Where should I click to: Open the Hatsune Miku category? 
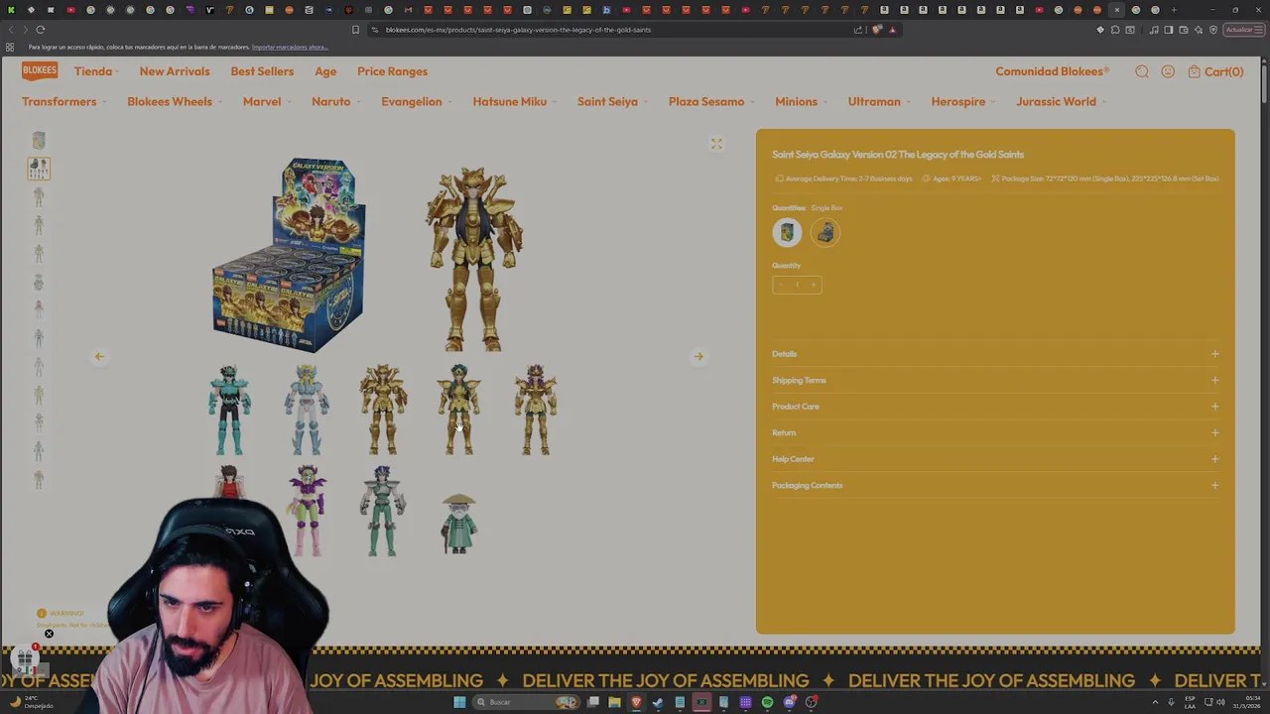pos(514,101)
